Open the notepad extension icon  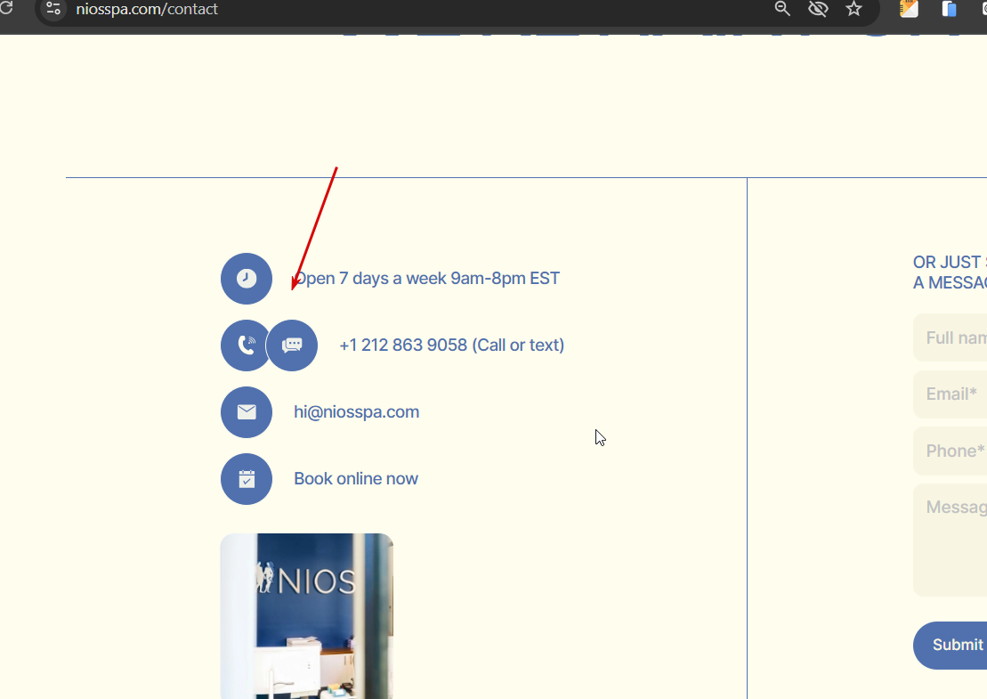pyautogui.click(x=909, y=9)
